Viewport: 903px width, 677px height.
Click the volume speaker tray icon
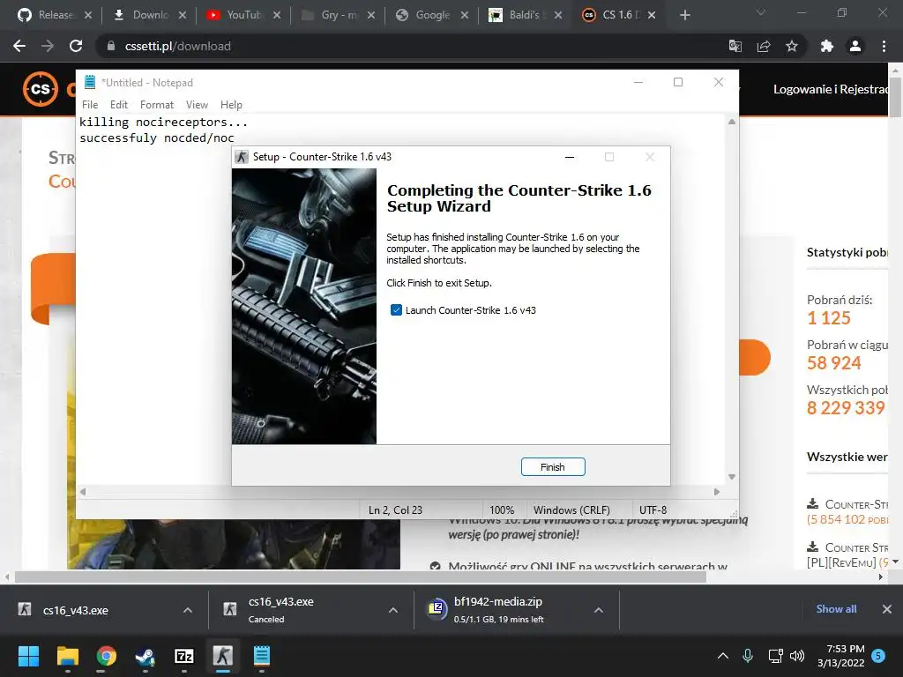[x=797, y=656]
